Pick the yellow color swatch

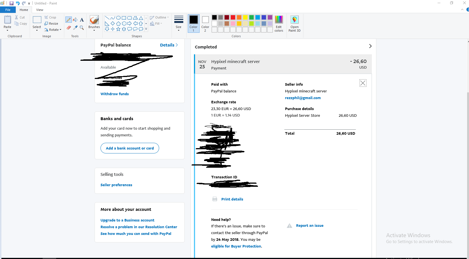tap(245, 17)
